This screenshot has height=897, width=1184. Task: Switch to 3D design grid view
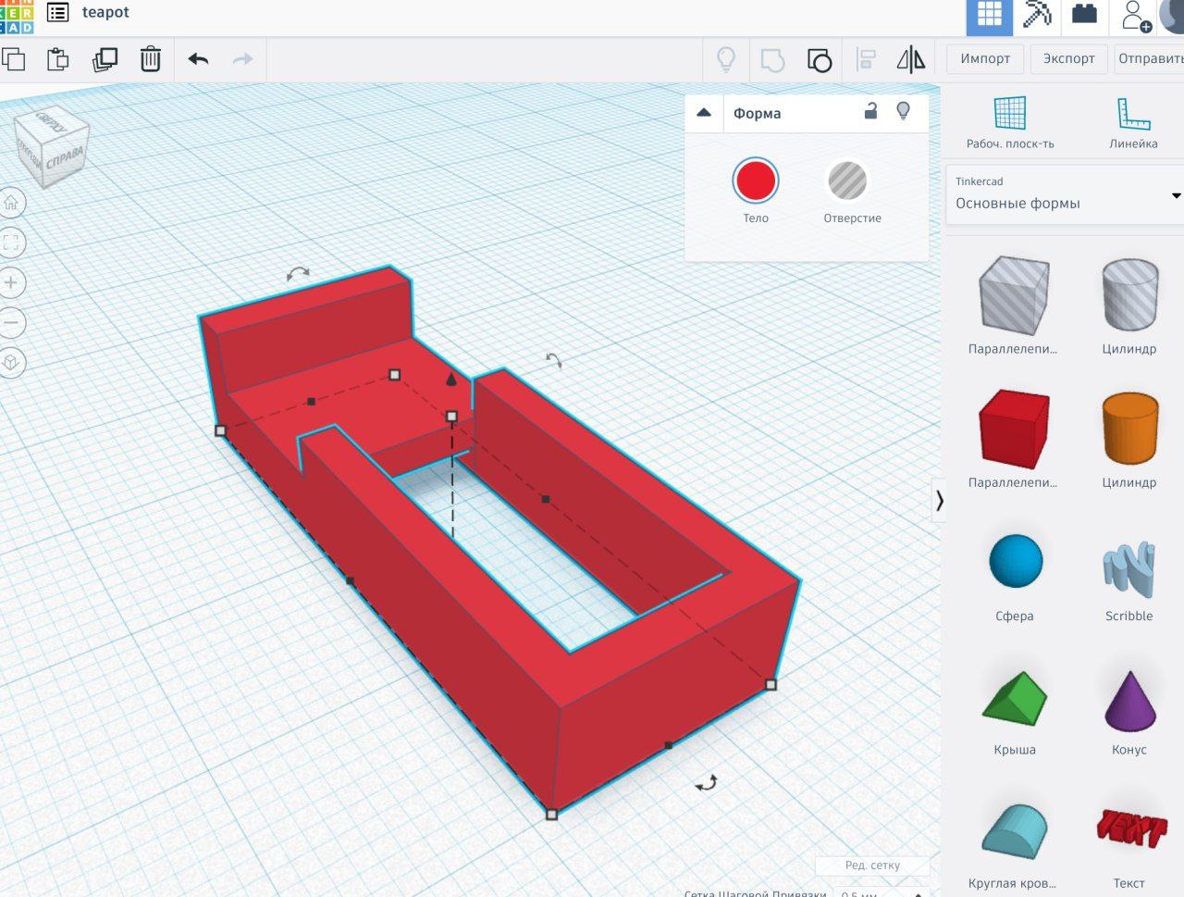pos(989,16)
